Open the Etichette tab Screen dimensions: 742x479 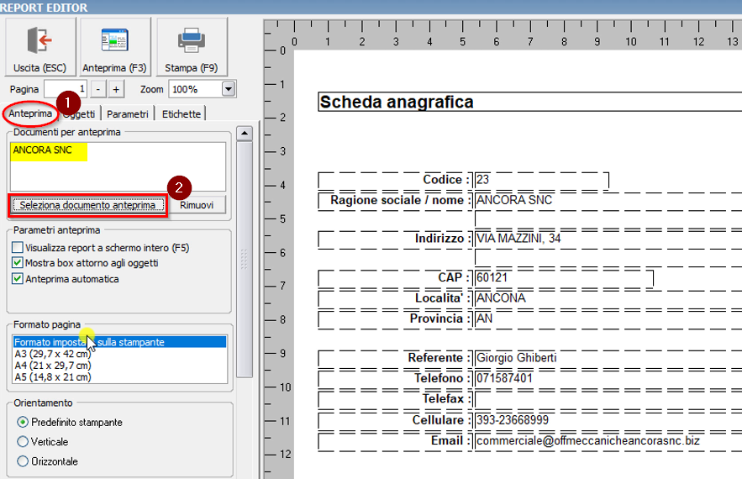[x=181, y=114]
